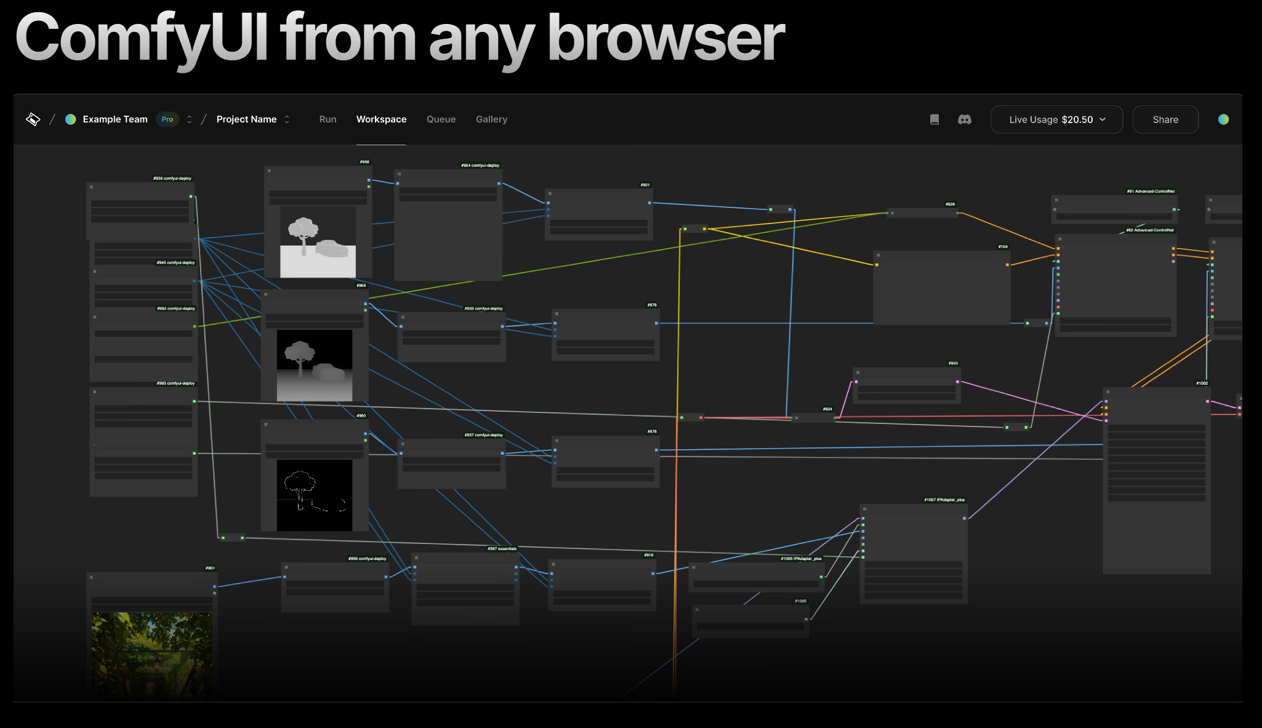Click the edge outline preview in node #960
This screenshot has width=1262, height=728.
[314, 495]
